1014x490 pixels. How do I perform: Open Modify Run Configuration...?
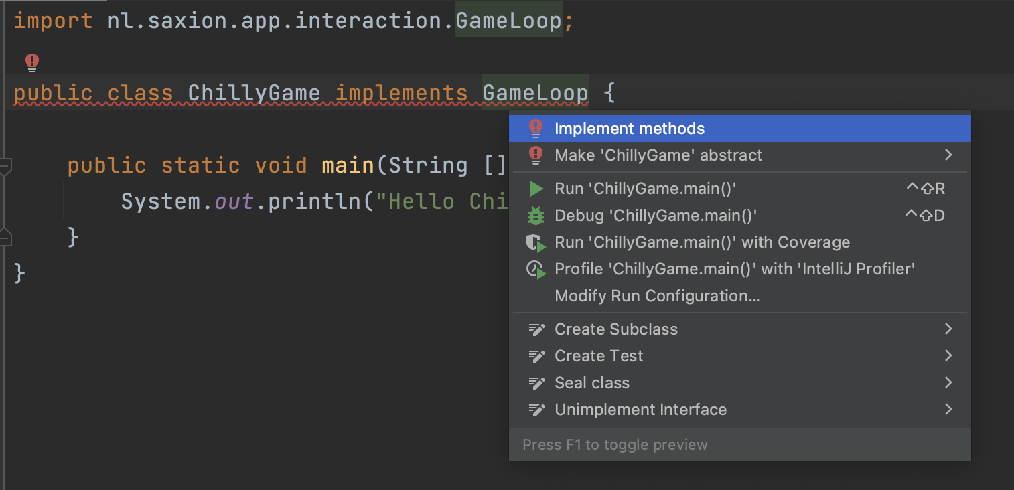739,296
